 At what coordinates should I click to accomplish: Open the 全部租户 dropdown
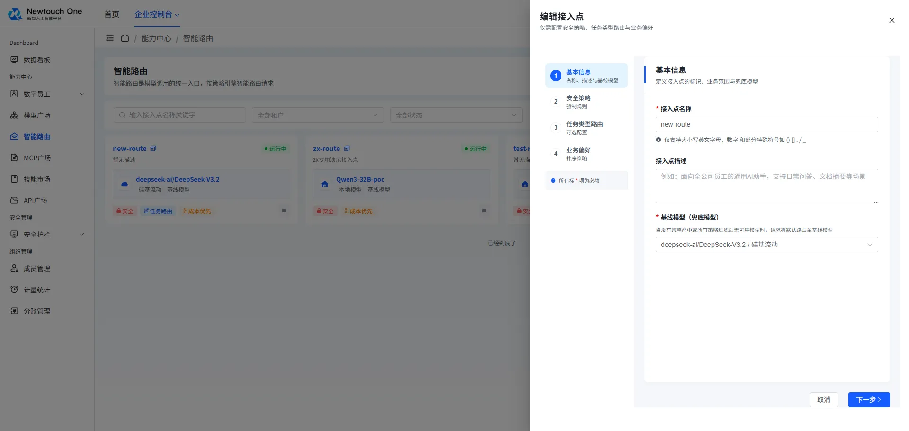click(x=318, y=115)
